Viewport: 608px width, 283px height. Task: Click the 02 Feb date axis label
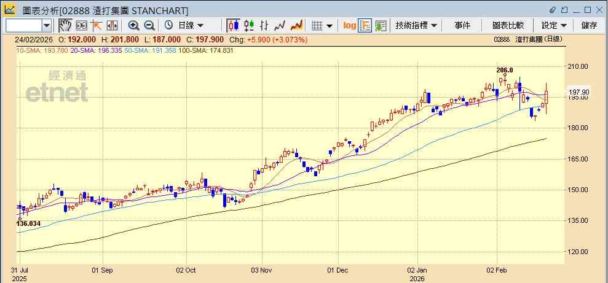tap(497, 270)
